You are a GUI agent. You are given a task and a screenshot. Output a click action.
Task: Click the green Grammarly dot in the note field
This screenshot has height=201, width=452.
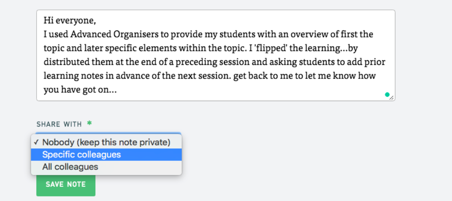click(387, 95)
